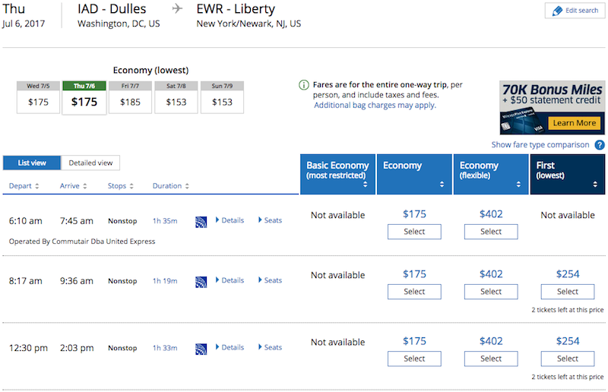Screen dimensions: 608x392
Task: Click the 1h 35m duration text
Action: [x=165, y=221]
